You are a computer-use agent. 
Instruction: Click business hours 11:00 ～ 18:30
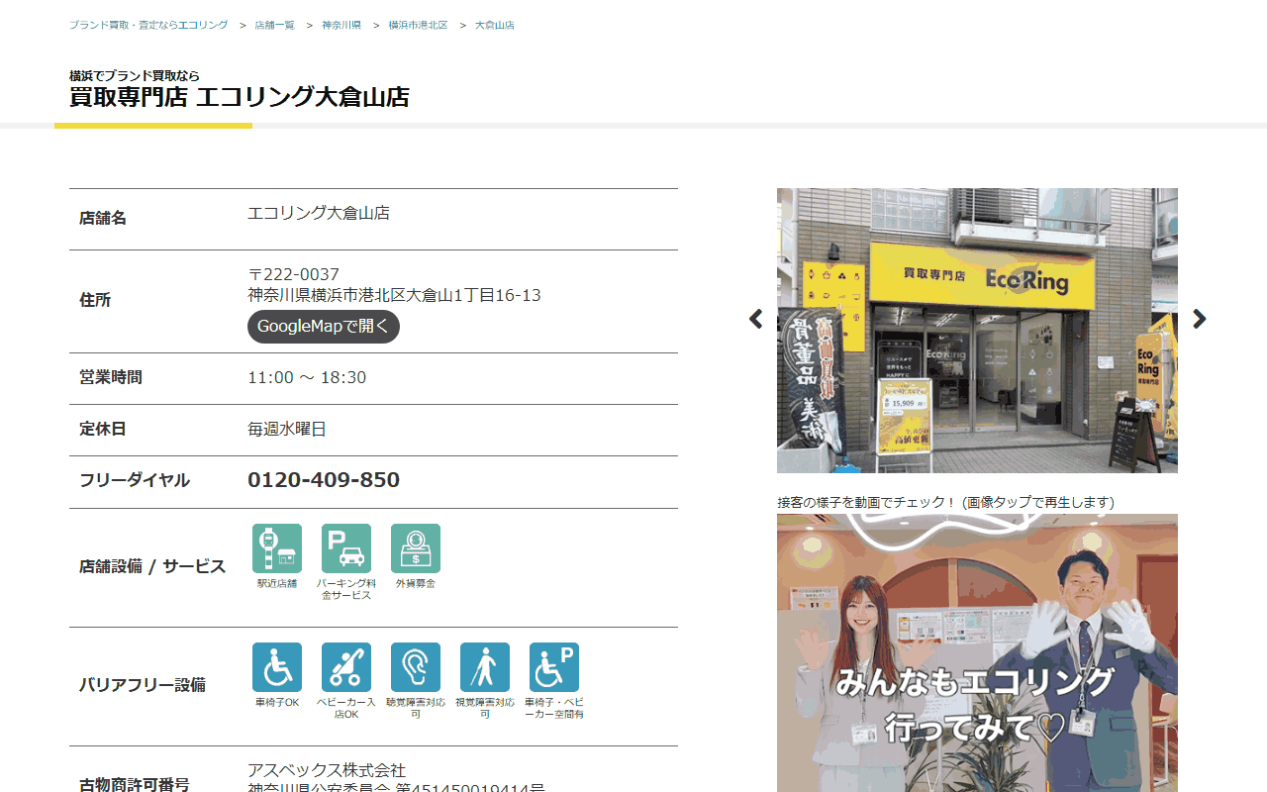[x=307, y=377]
